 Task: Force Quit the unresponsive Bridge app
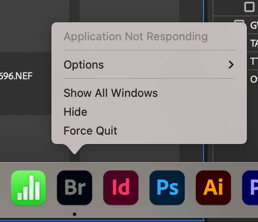pyautogui.click(x=90, y=131)
